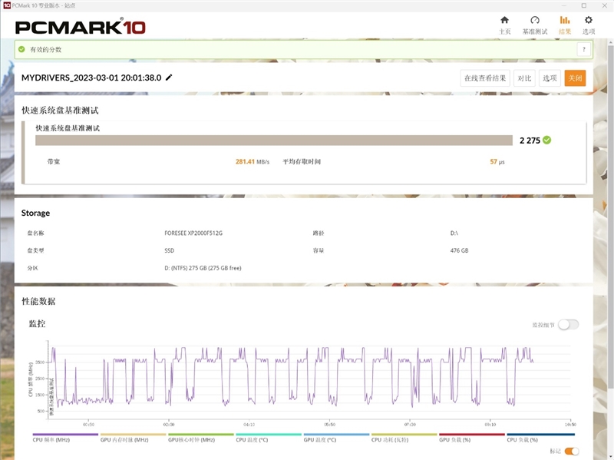Open the Home (主页) tab
Viewport: 614px width, 460px height.
pos(505,25)
